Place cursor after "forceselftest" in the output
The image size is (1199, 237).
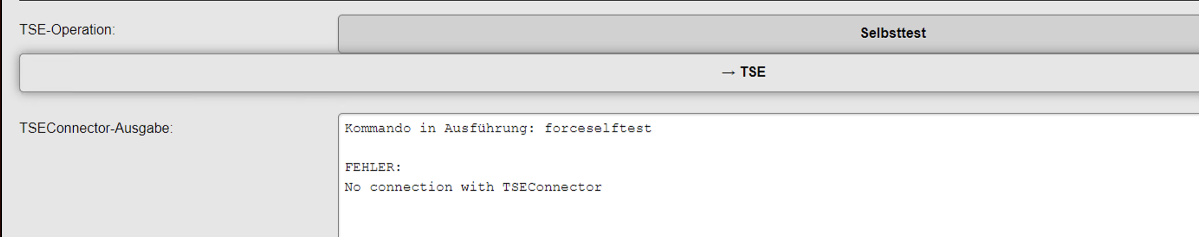click(652, 128)
